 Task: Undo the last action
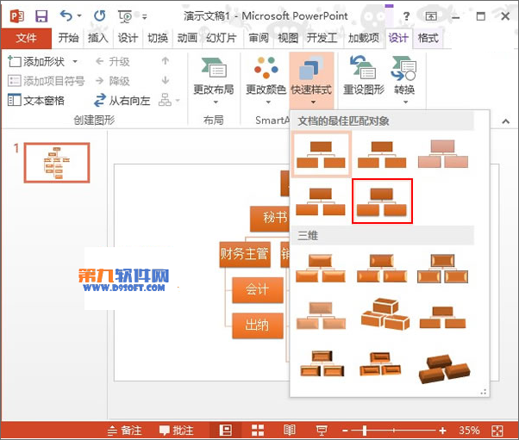66,15
